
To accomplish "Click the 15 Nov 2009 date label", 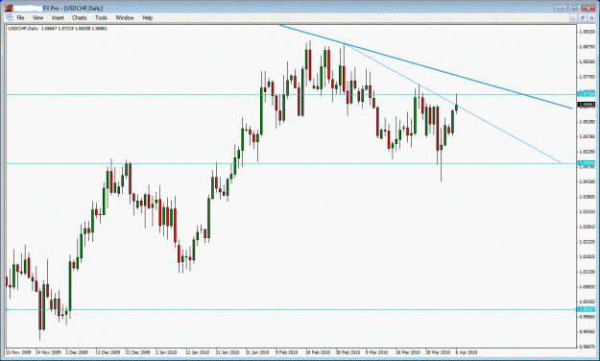I will tap(18, 352).
